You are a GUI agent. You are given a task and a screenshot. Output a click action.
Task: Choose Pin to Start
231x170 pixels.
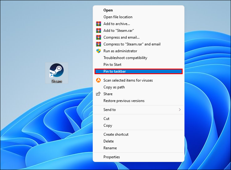click(x=139, y=65)
